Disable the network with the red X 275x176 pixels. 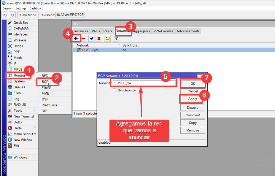pos(99,38)
